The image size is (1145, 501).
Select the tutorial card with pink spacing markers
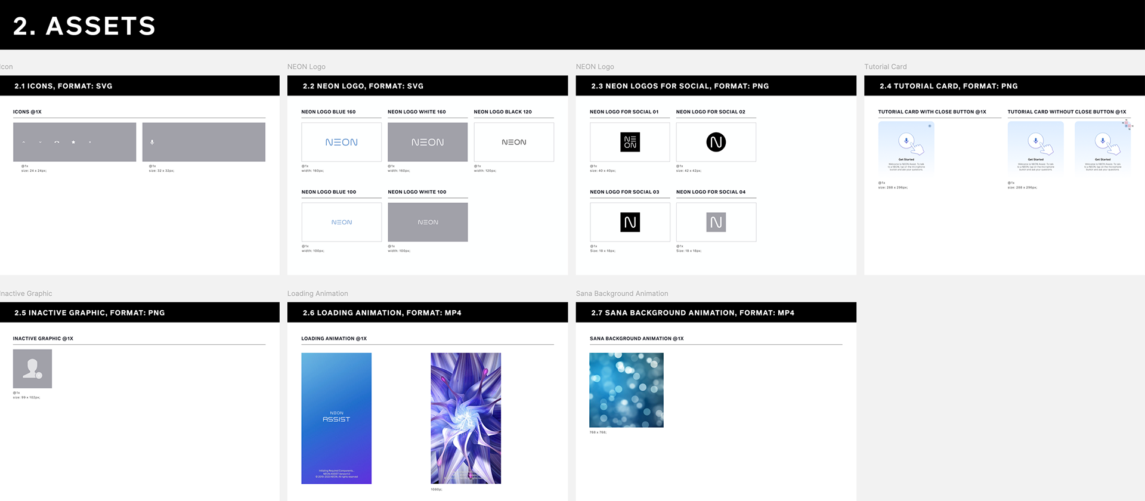pos(1103,148)
